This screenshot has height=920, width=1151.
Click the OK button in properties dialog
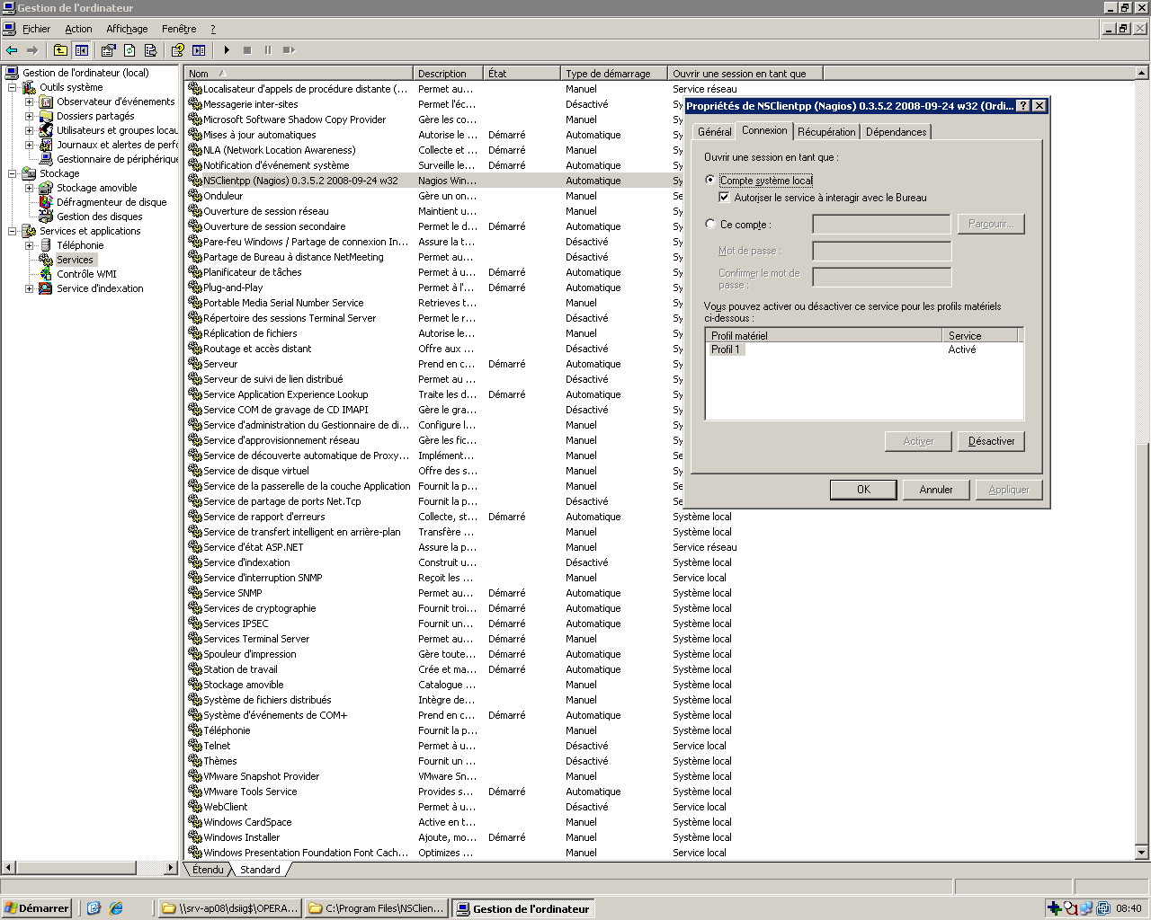click(x=863, y=490)
